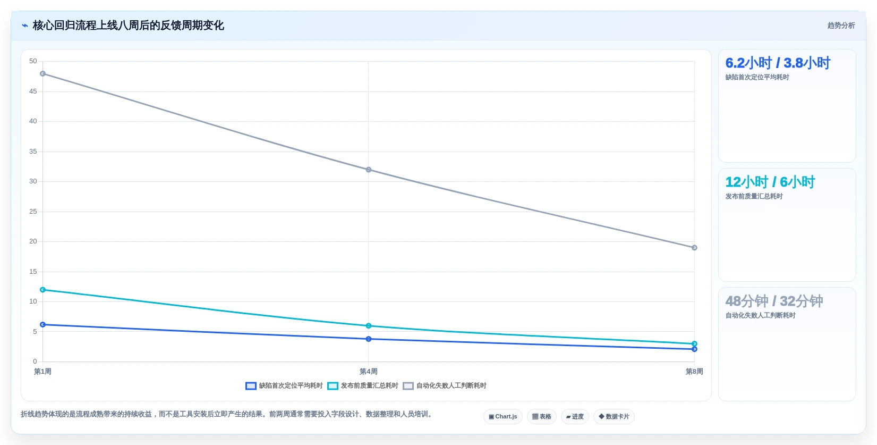Click the 第8周 x-axis label
Image resolution: width=877 pixels, height=445 pixels.
pos(694,372)
